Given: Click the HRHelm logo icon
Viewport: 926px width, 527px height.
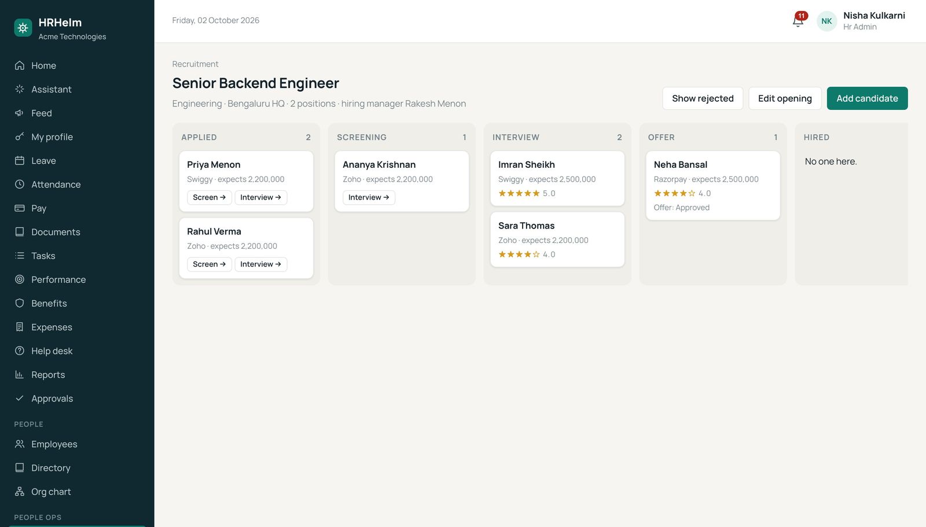Looking at the screenshot, I should point(23,27).
